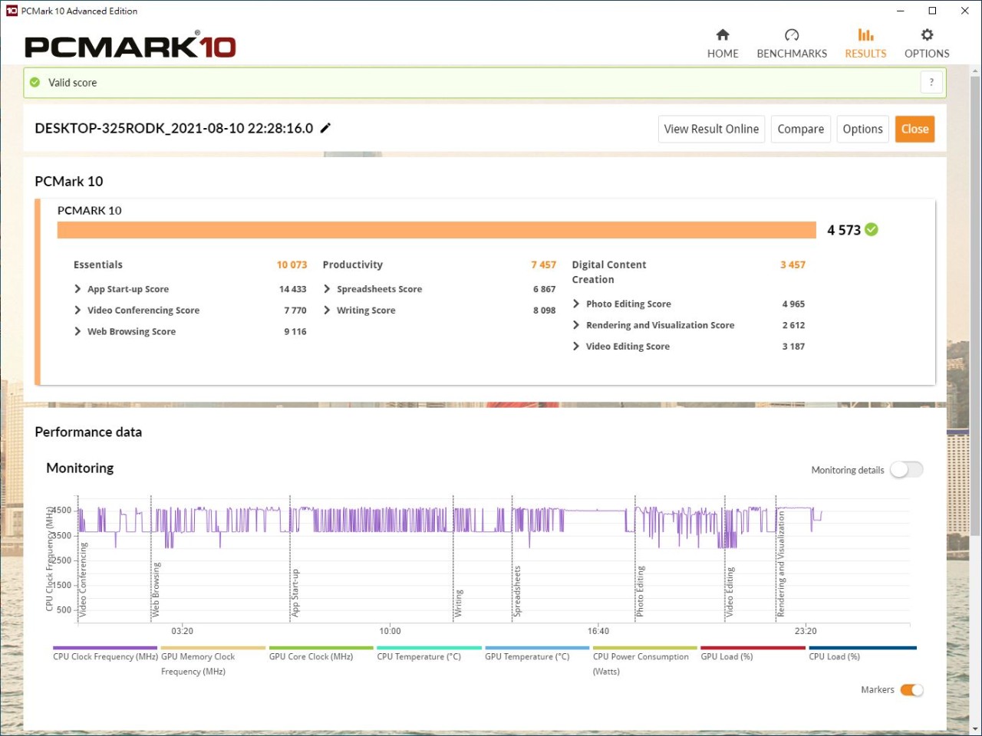Click the PCMark 10 logo
Screen dimensions: 982x736
click(x=130, y=46)
